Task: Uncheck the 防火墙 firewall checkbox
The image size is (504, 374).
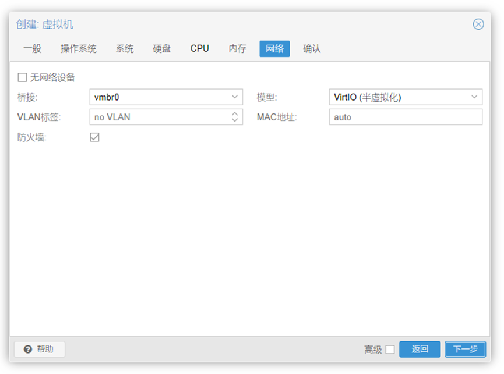Action: 94,137
